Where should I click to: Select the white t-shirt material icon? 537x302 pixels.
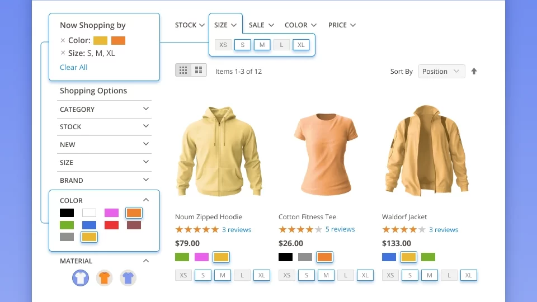(x=81, y=277)
